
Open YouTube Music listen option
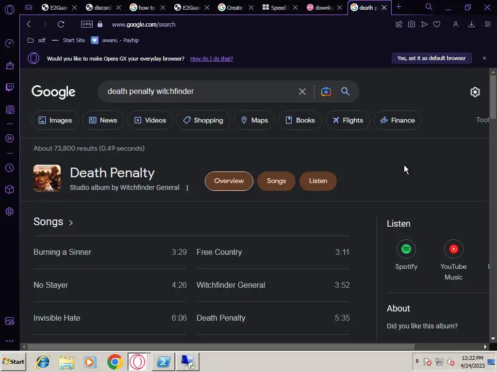pos(453,260)
